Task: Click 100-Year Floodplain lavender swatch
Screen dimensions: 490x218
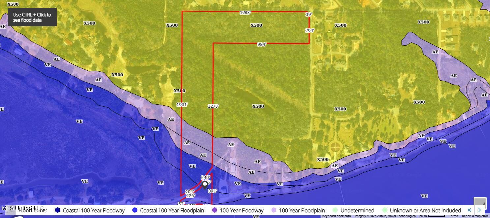Action: pos(274,210)
